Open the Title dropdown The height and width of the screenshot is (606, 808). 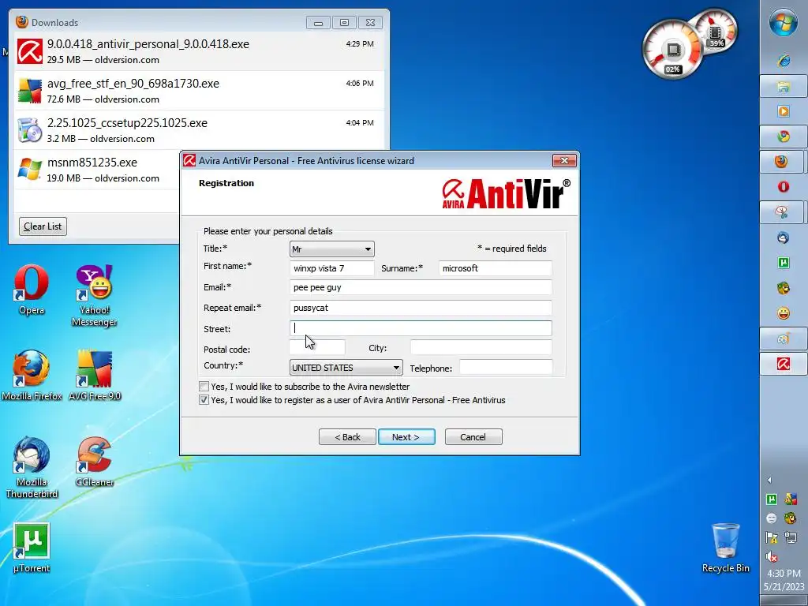(x=332, y=249)
